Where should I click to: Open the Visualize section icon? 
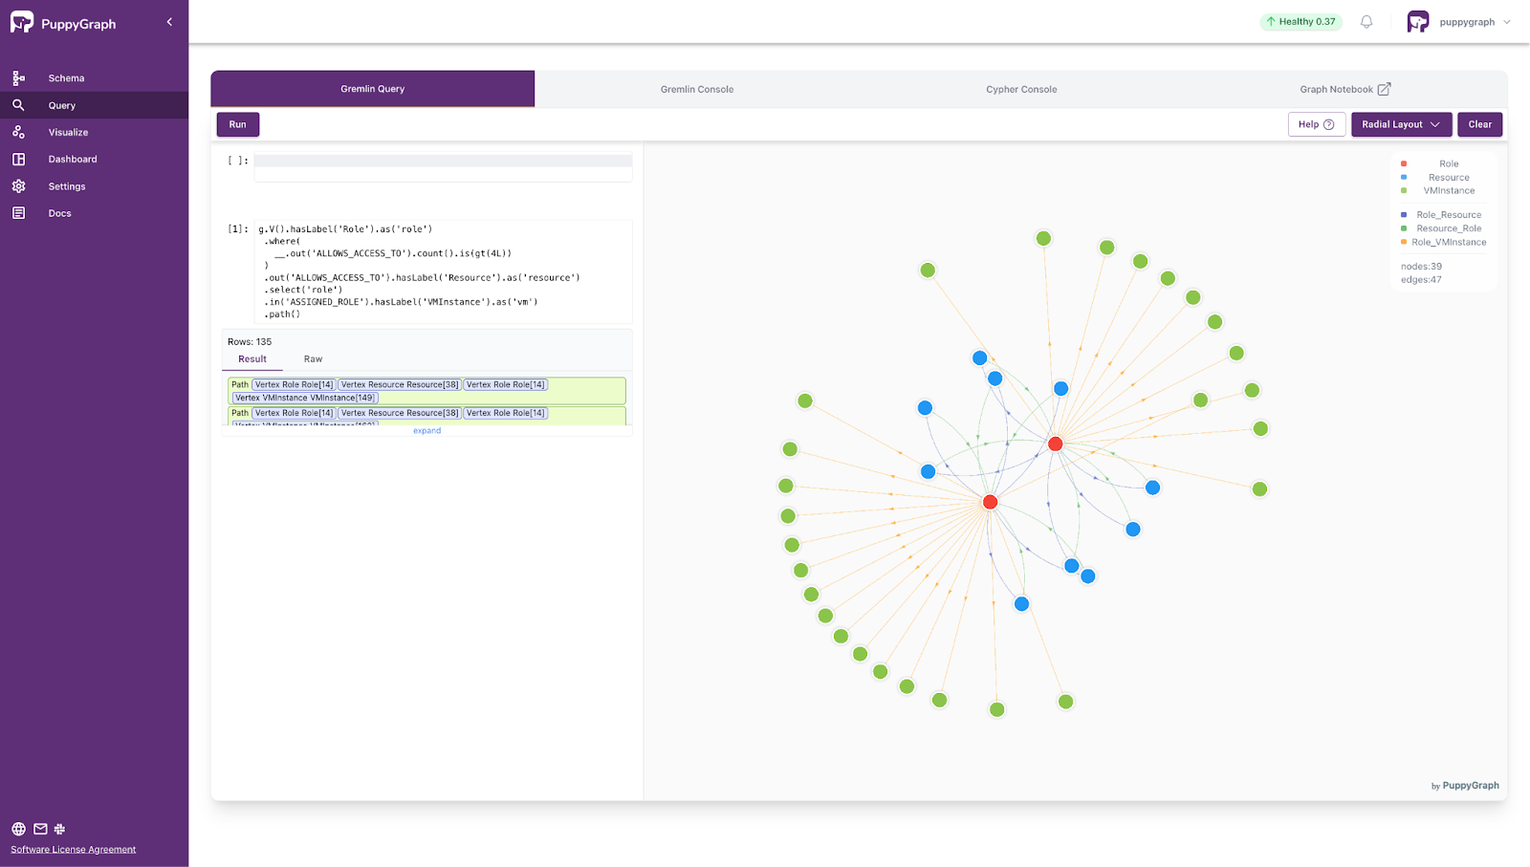(18, 132)
